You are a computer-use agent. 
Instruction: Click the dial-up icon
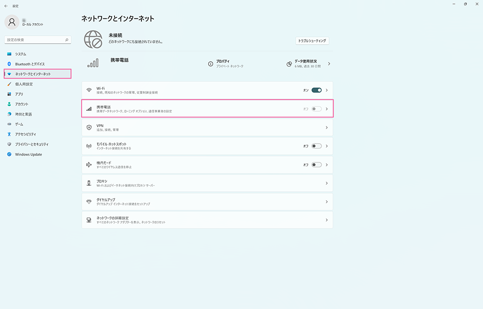[89, 201]
